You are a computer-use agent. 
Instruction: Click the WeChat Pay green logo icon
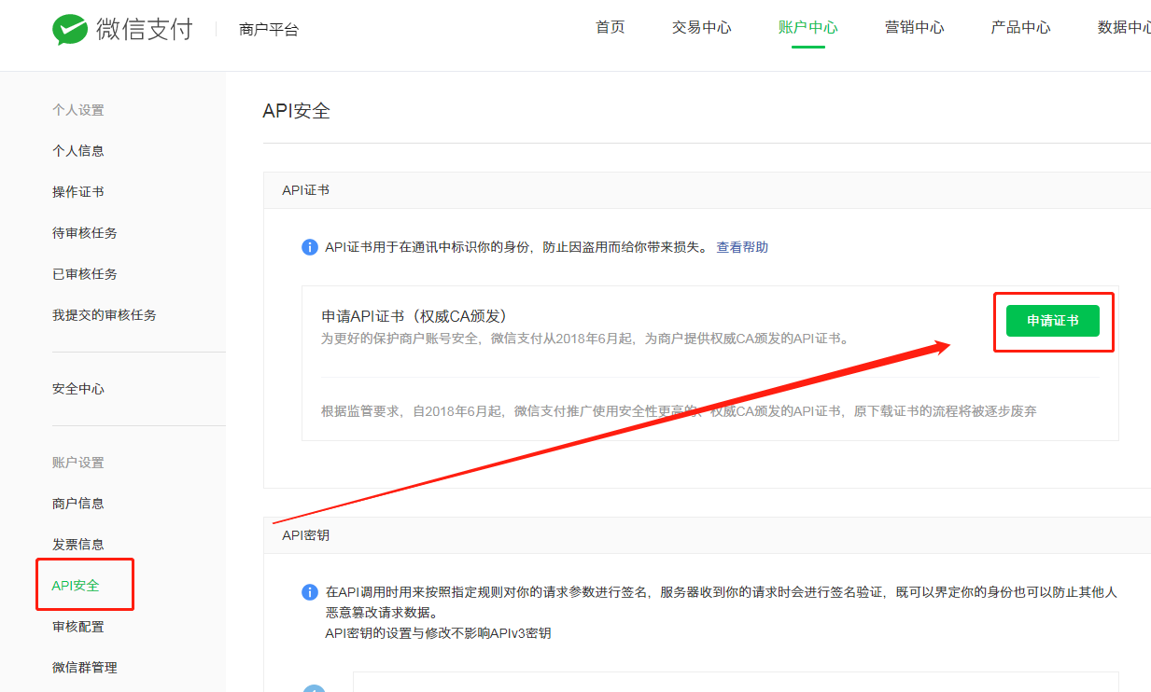click(x=70, y=30)
